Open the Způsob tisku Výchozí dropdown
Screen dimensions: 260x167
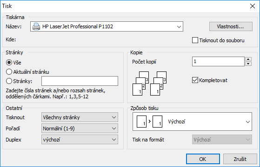[192, 122]
